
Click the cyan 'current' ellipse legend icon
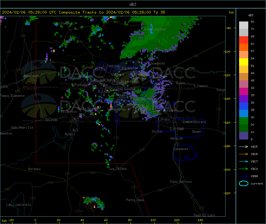click(x=244, y=183)
